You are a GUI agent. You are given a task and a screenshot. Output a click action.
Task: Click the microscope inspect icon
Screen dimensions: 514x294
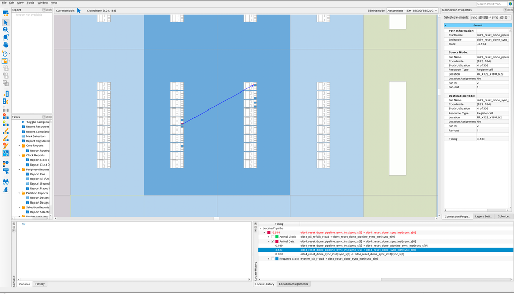pos(6,190)
